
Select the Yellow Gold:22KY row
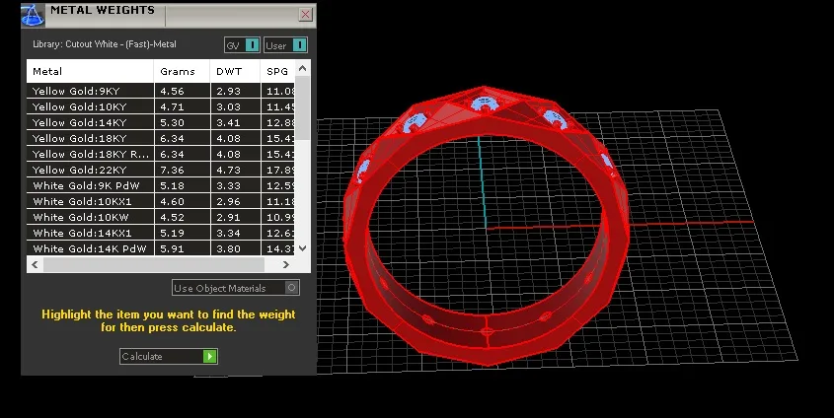(161, 170)
